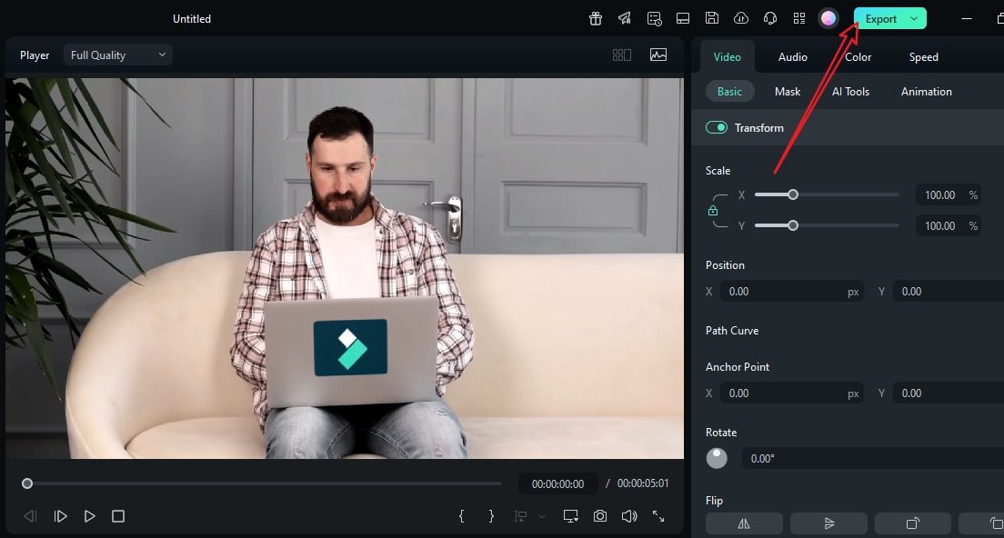
Task: Open the headset support icon
Action: pos(770,18)
